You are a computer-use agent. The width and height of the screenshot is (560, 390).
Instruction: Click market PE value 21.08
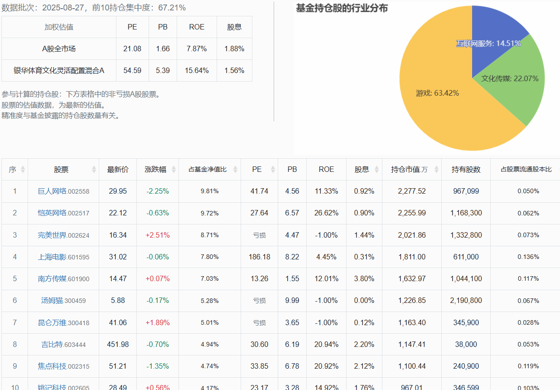tap(132, 49)
